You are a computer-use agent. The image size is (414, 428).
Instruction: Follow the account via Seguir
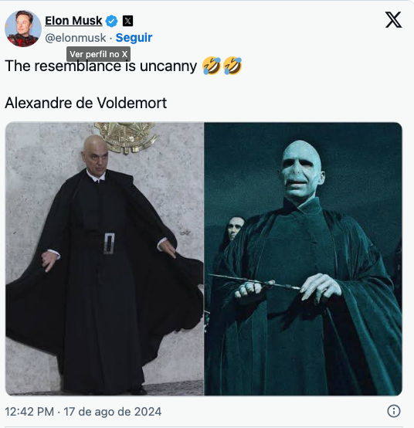coord(134,38)
